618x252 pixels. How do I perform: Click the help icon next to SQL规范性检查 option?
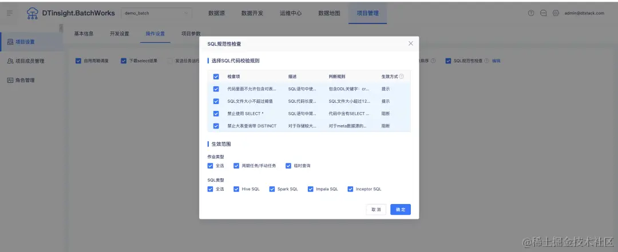click(x=486, y=61)
